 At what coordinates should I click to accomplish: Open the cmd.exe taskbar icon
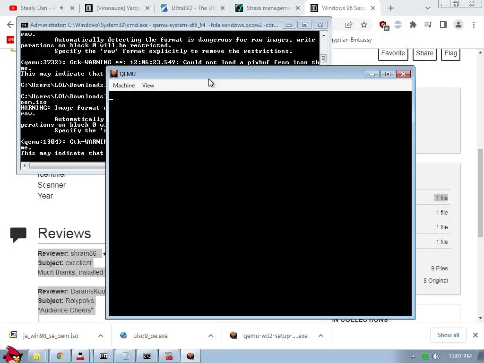147,356
